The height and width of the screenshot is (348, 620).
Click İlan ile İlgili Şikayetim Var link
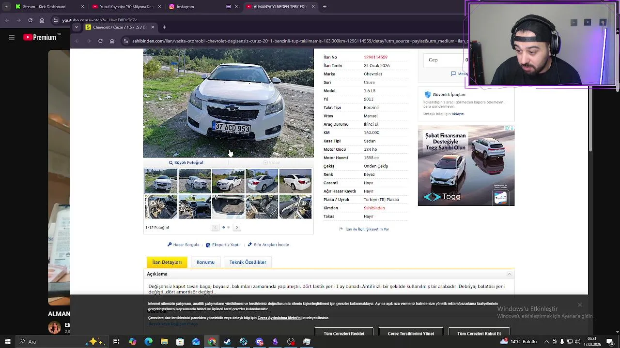tap(364, 229)
